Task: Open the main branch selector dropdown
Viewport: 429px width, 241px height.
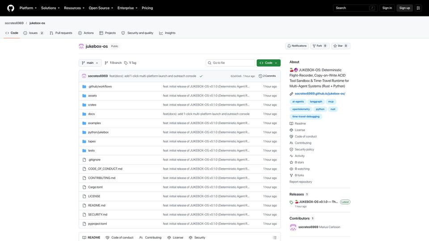Action: (90, 63)
